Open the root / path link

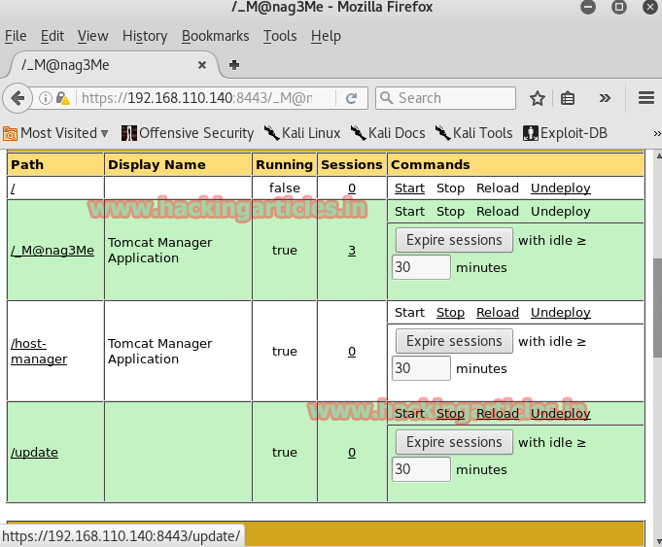point(13,188)
